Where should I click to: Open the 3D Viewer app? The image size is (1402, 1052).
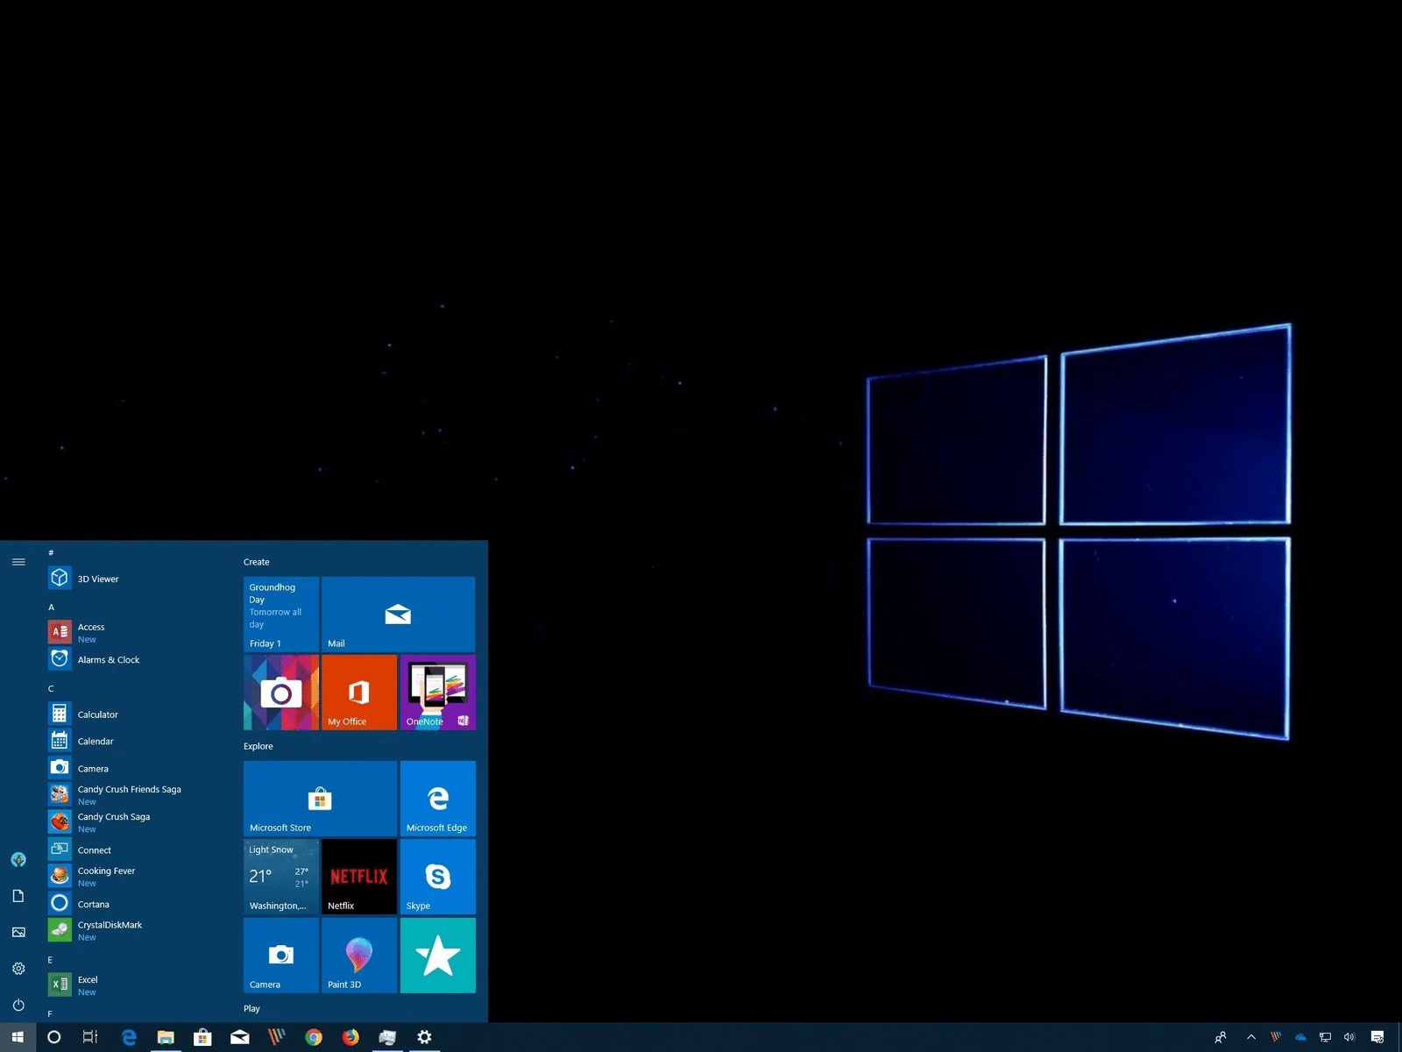tap(131, 579)
